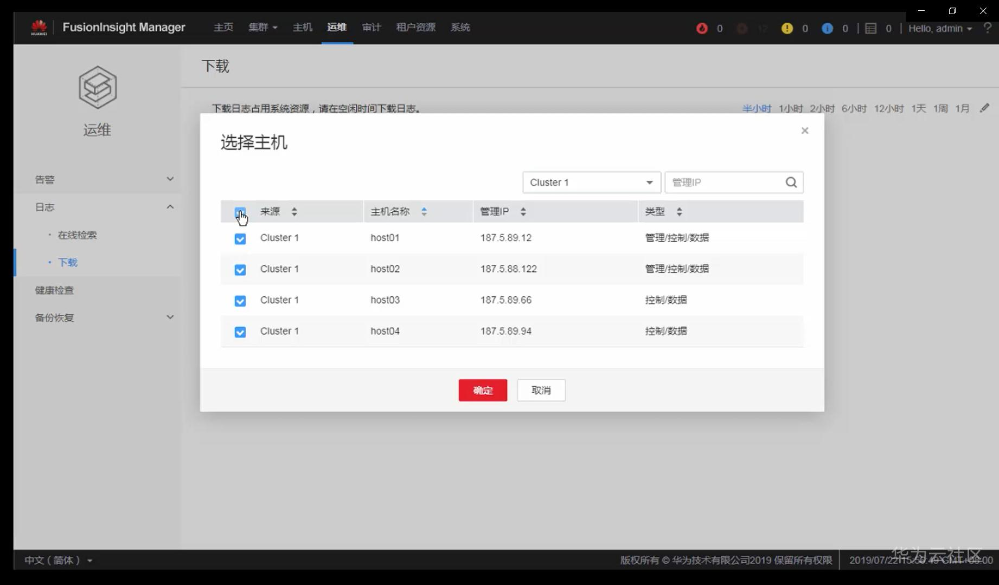The image size is (999, 585).
Task: Uncheck the host02 row checkbox
Action: pyautogui.click(x=240, y=270)
